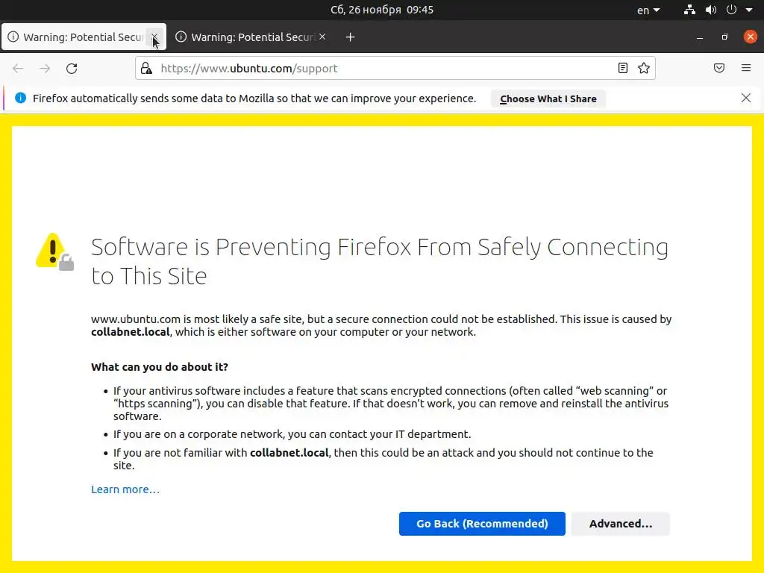Open the Advanced… options
This screenshot has width=764, height=573.
620,524
